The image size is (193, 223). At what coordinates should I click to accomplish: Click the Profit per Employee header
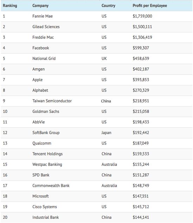click(150, 6)
